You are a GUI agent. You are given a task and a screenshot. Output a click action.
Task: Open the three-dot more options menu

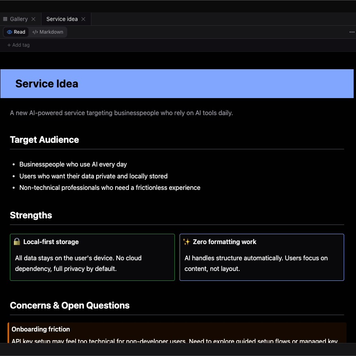(x=352, y=32)
